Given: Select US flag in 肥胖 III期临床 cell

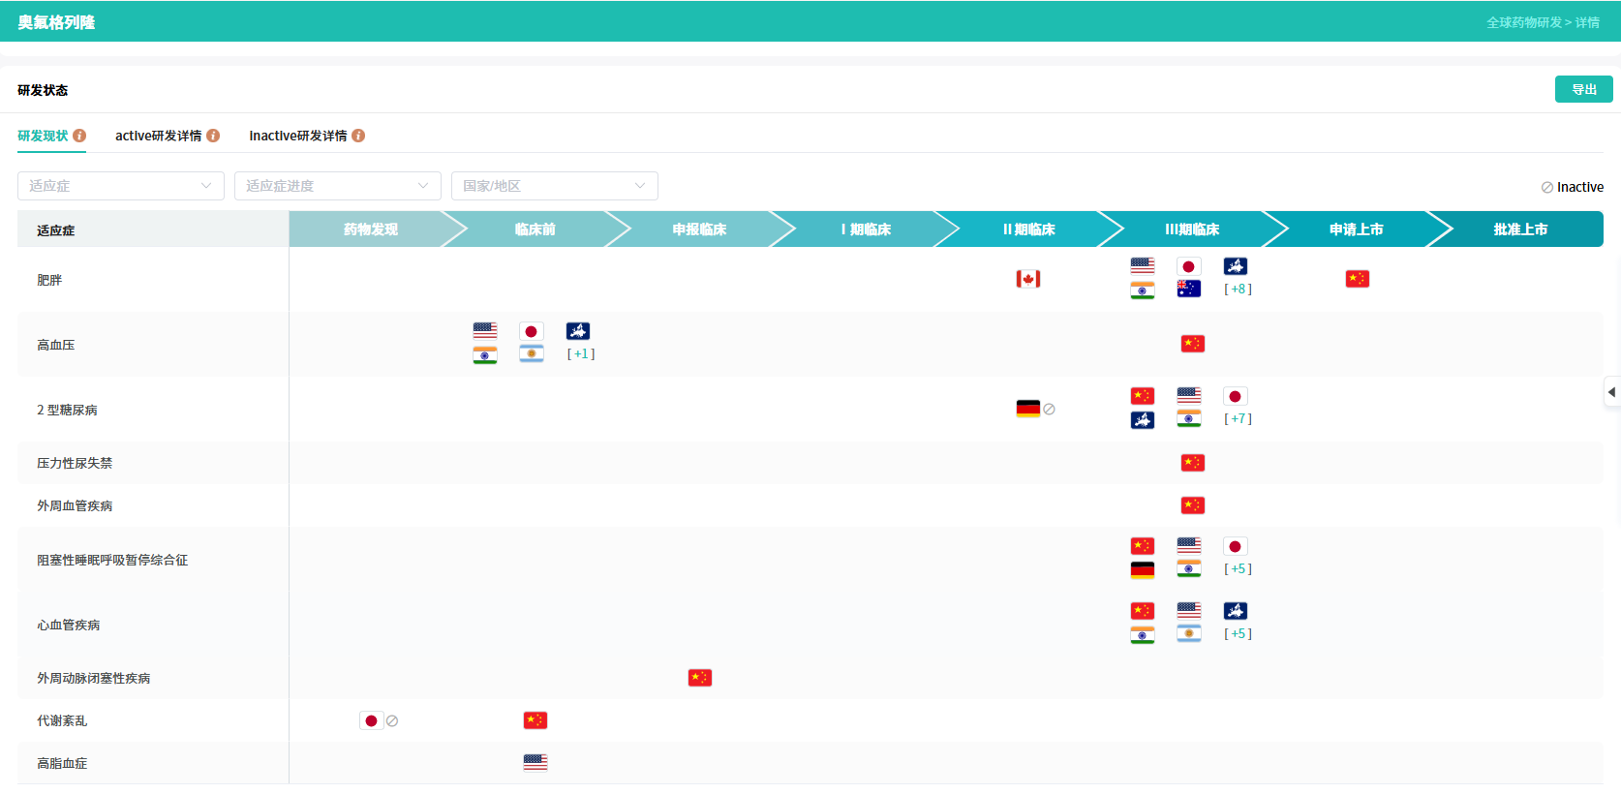Looking at the screenshot, I should coord(1143,266).
